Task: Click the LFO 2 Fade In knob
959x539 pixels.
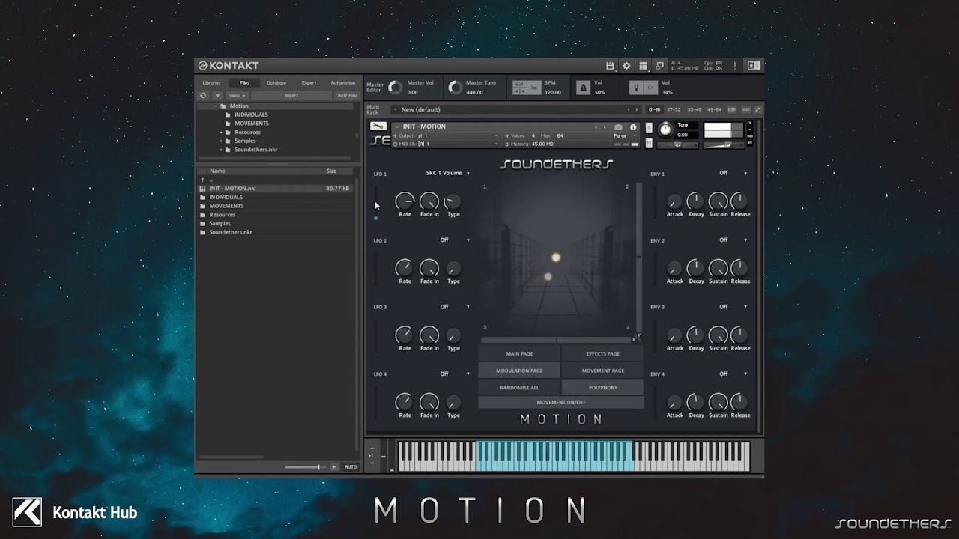Action: [x=429, y=268]
